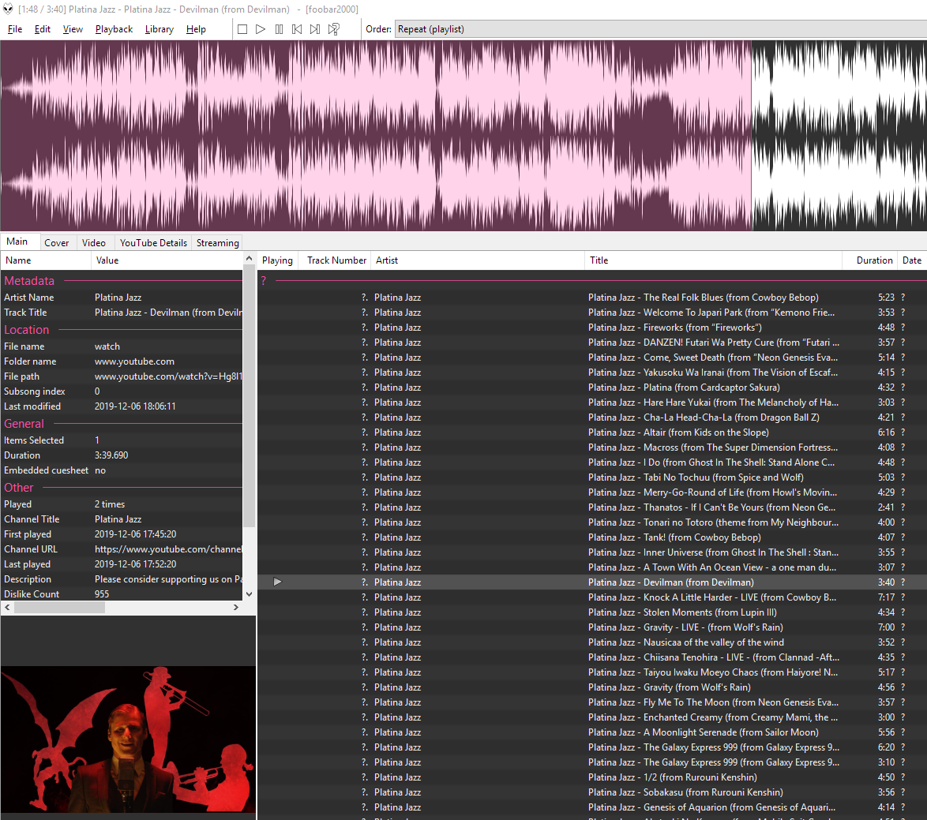This screenshot has width=927, height=820.
Task: Sort playlist by Date column
Action: (912, 260)
